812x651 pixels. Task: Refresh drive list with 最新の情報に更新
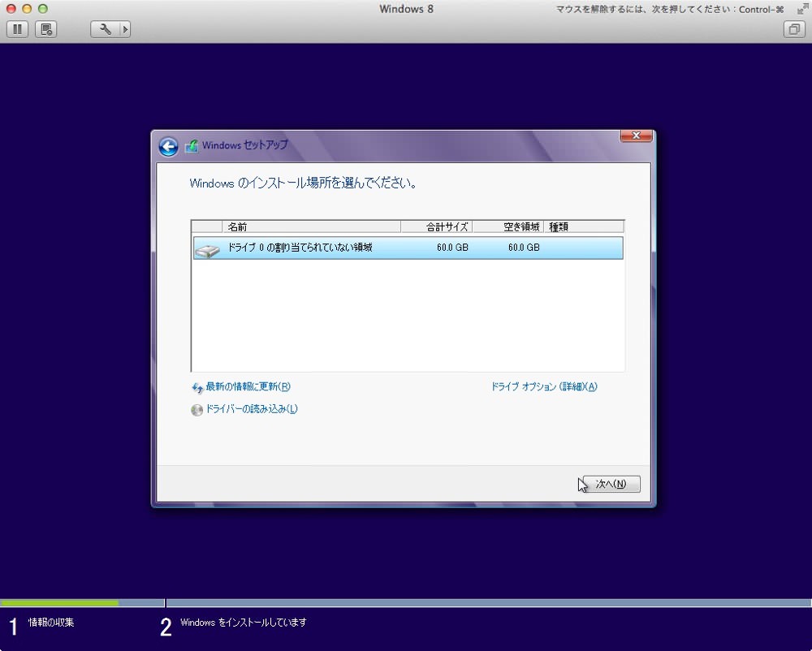click(248, 386)
